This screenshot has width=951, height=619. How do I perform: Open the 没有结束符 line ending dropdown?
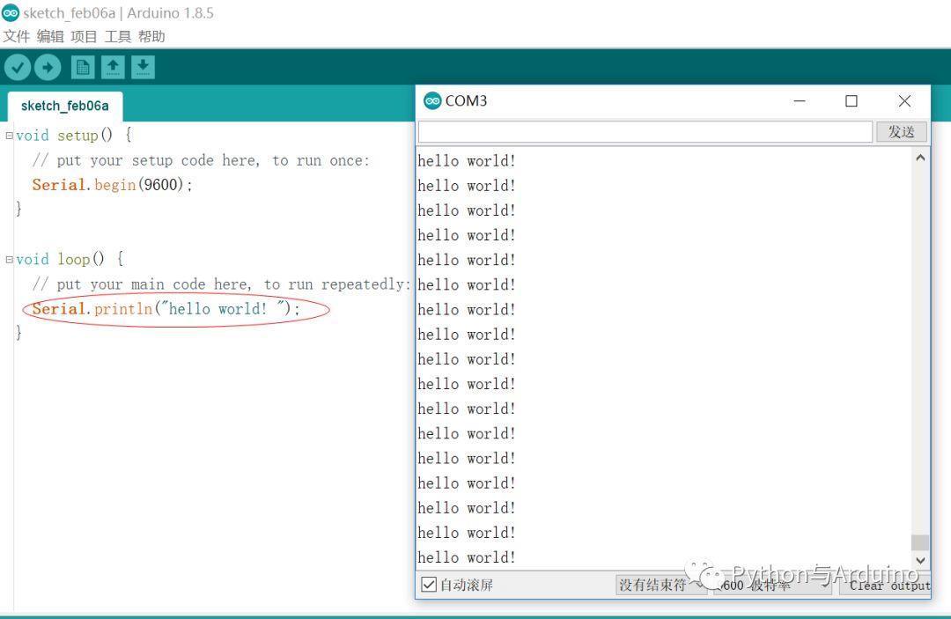[x=661, y=585]
